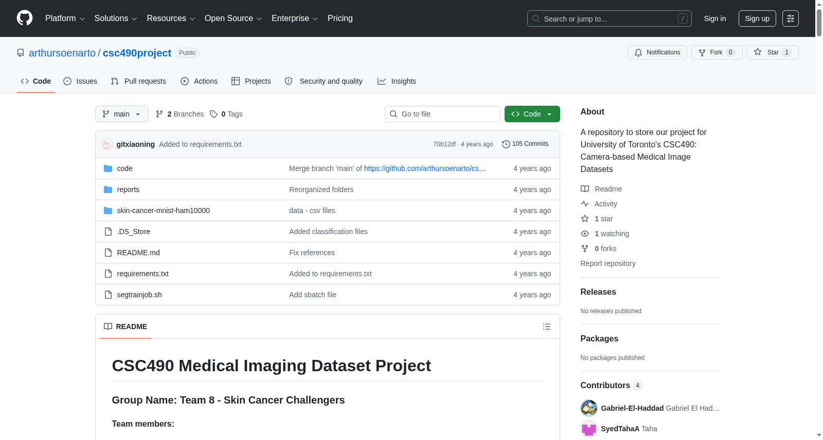
Task: Click the Go to file search field
Action: pos(442,114)
